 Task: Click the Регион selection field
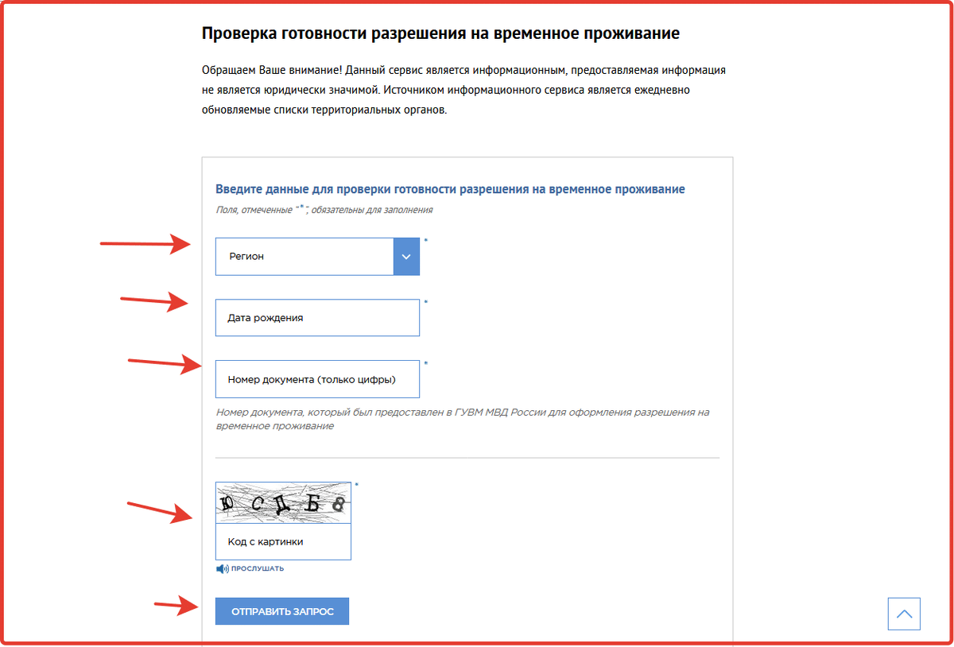317,257
